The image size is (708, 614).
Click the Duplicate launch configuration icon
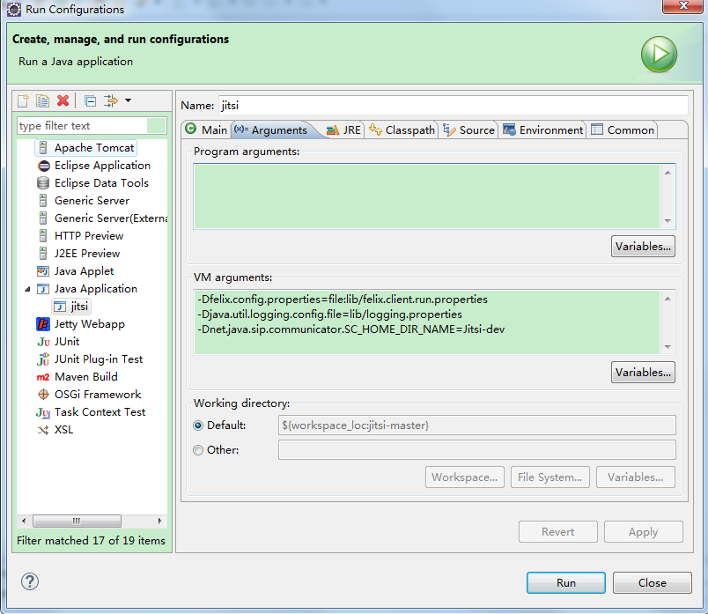[x=43, y=100]
